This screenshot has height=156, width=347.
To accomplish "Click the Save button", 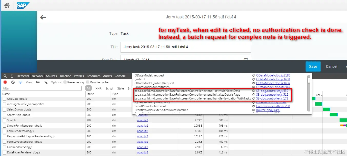I will click(313, 66).
